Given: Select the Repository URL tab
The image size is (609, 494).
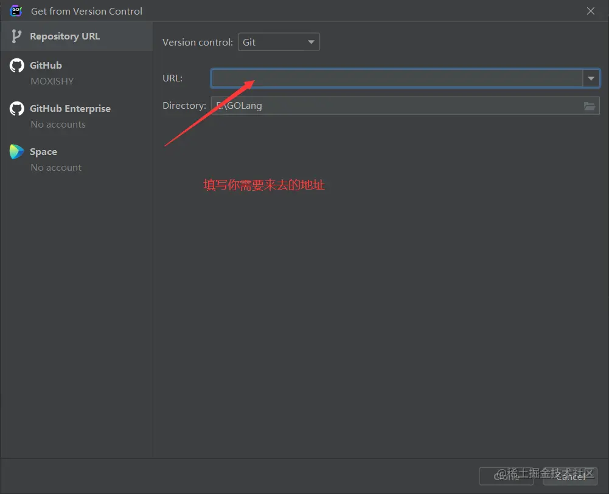Looking at the screenshot, I should [76, 36].
